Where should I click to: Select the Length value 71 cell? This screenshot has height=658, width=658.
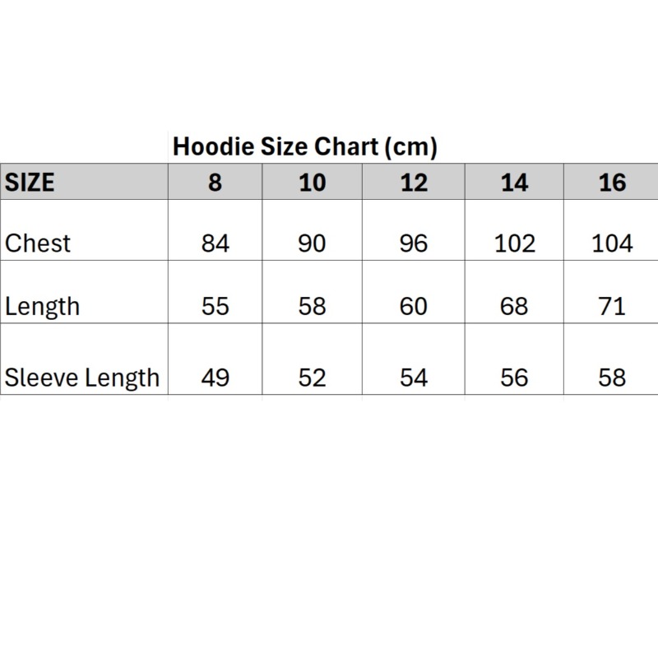point(611,292)
